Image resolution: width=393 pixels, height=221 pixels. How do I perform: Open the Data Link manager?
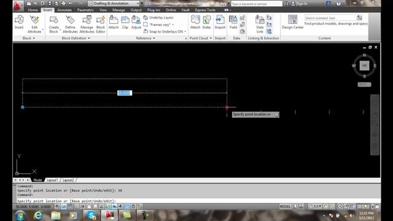[x=260, y=24]
